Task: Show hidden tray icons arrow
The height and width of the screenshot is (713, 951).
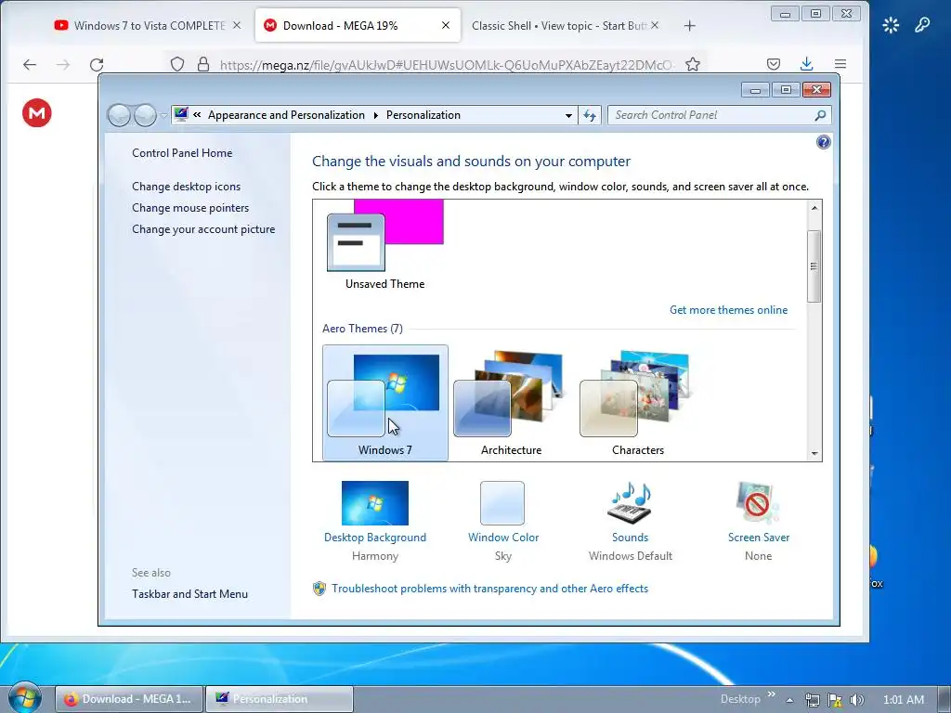Action: pyautogui.click(x=789, y=700)
